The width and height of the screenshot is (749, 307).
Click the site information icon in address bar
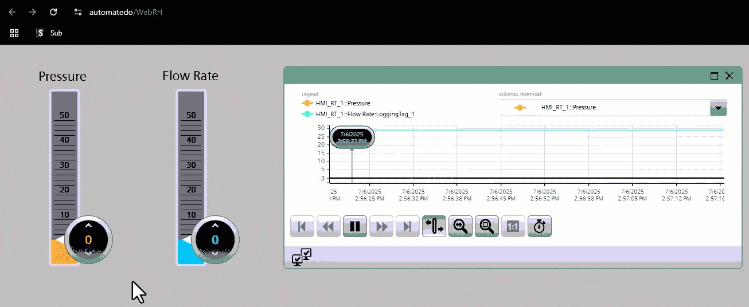(x=78, y=11)
